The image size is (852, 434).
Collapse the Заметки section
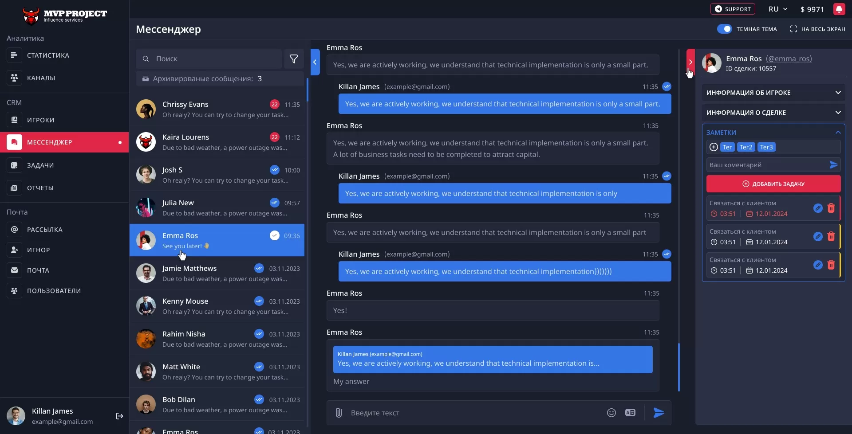pos(838,132)
